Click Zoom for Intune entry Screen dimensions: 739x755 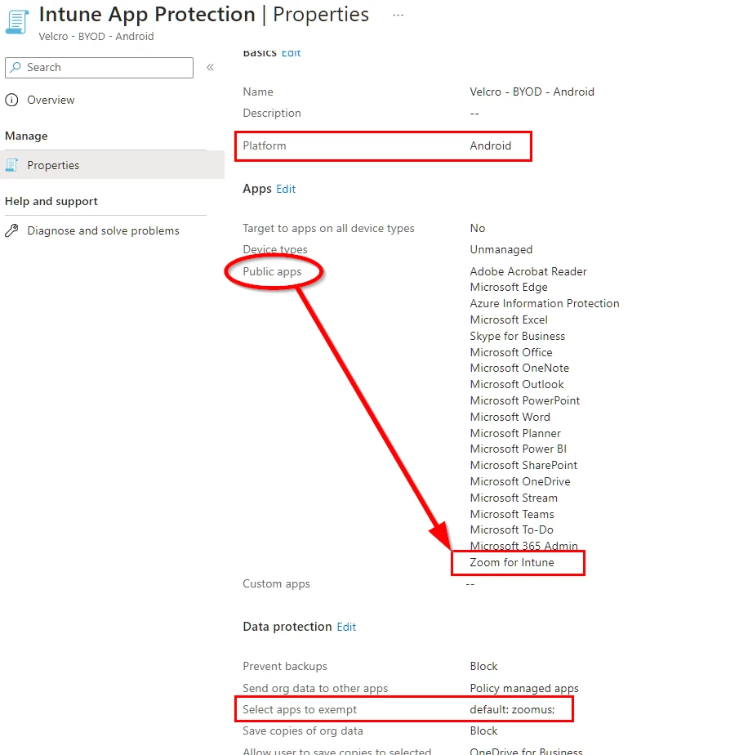(x=512, y=562)
